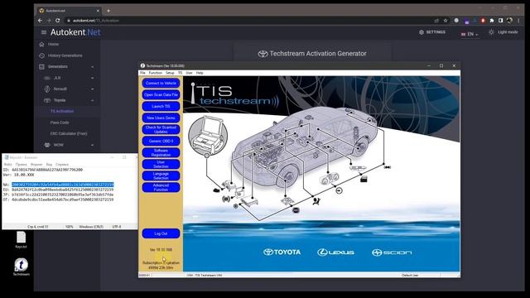Open the Формат menu in Notepad
The height and width of the screenshot is (298, 530).
36,164
